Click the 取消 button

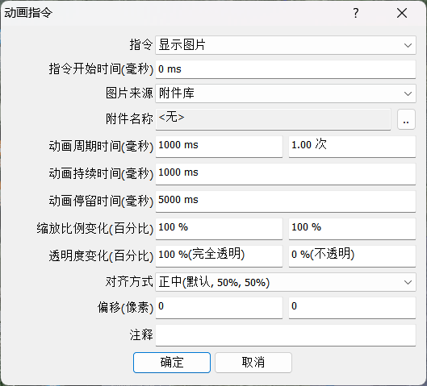pos(253,363)
